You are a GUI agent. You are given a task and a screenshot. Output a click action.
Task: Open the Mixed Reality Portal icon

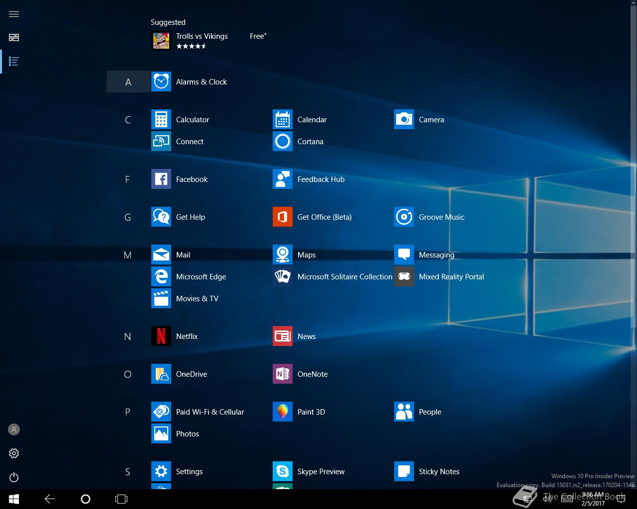coord(404,276)
